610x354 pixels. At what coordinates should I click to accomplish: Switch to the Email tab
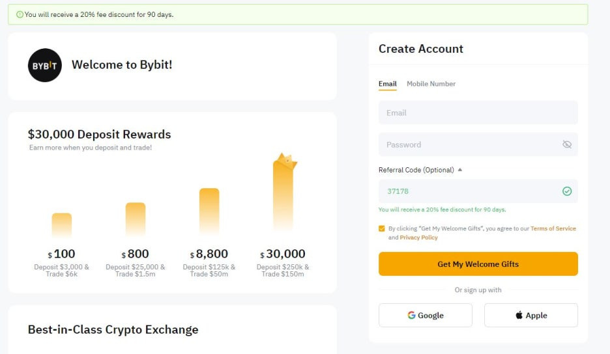click(388, 84)
